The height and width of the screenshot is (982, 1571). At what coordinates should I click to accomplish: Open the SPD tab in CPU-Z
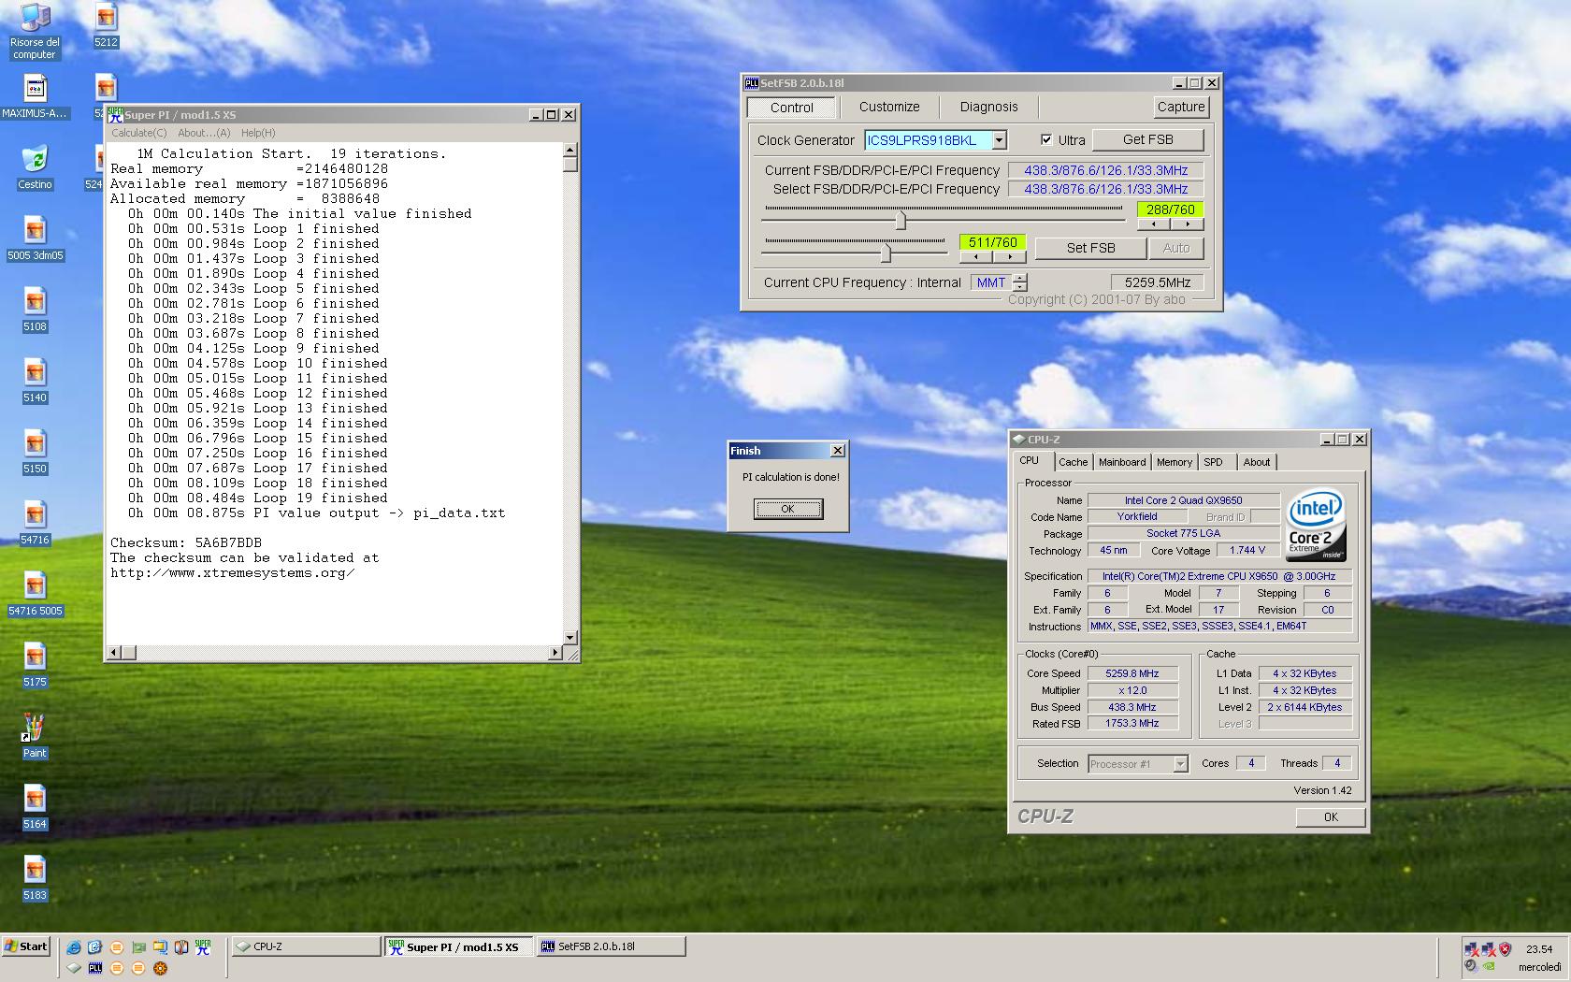point(1213,462)
